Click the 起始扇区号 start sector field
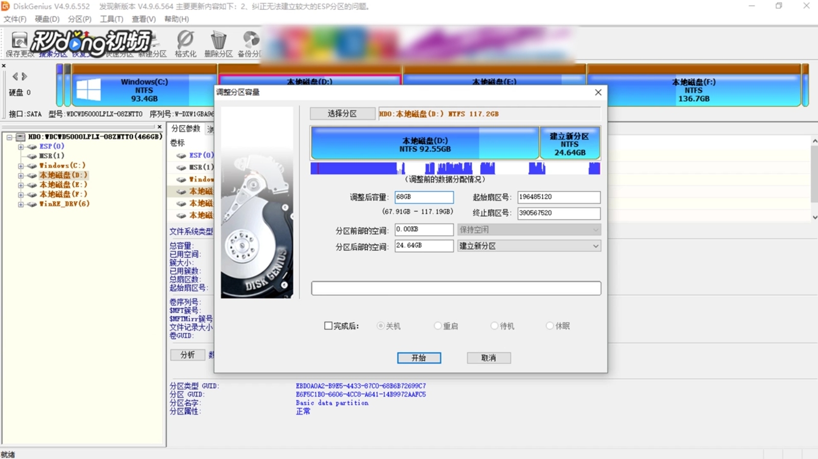The width and height of the screenshot is (818, 459). pos(559,197)
